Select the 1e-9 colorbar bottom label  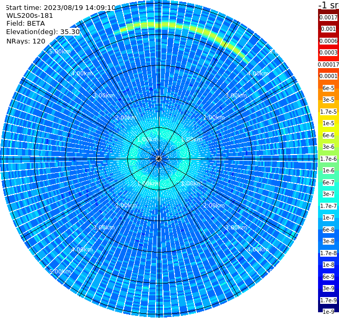(x=329, y=312)
